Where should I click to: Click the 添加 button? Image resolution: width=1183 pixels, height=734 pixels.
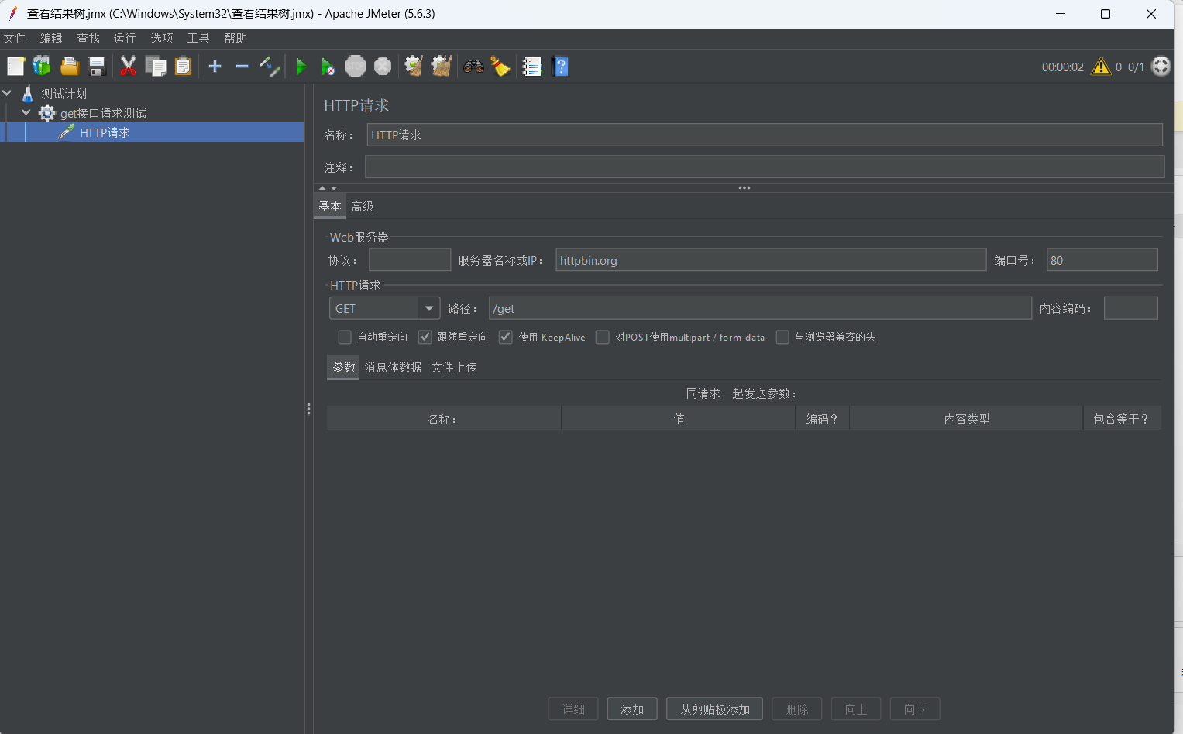click(x=632, y=709)
